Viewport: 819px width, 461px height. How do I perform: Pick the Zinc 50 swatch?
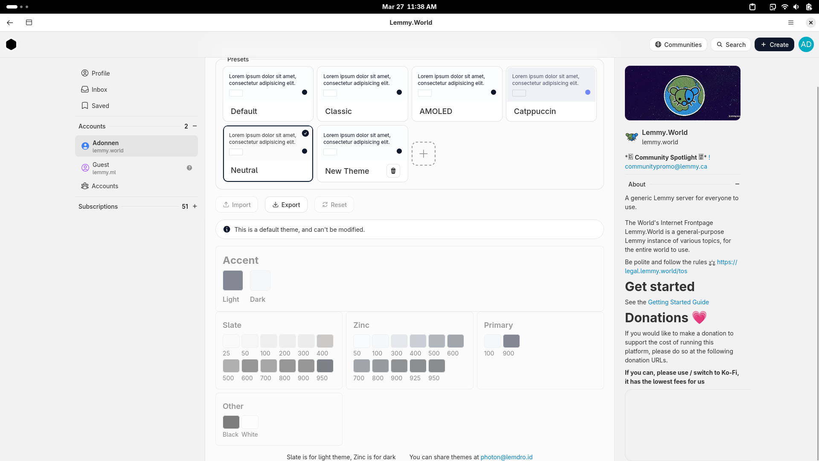362,341
